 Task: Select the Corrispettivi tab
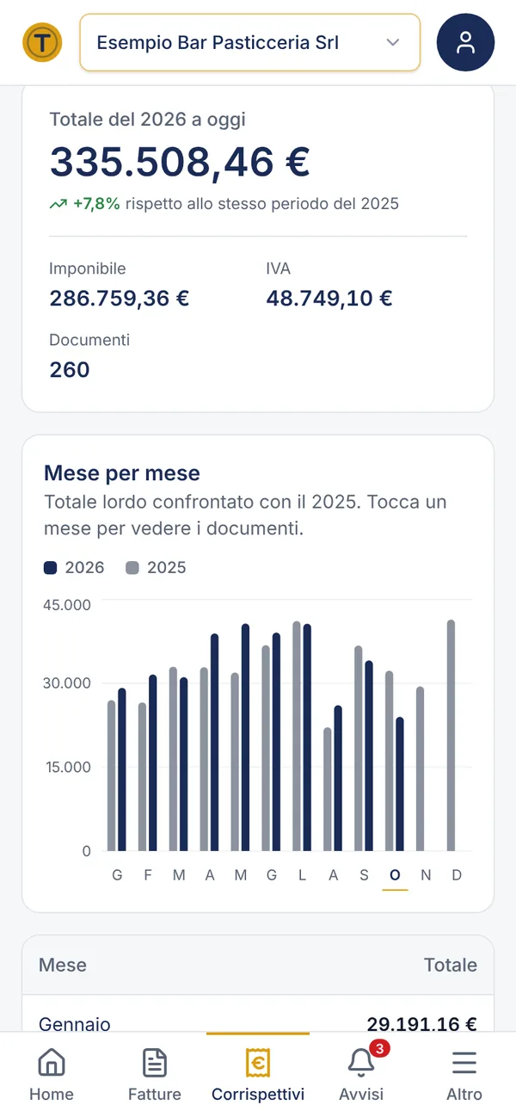258,1075
